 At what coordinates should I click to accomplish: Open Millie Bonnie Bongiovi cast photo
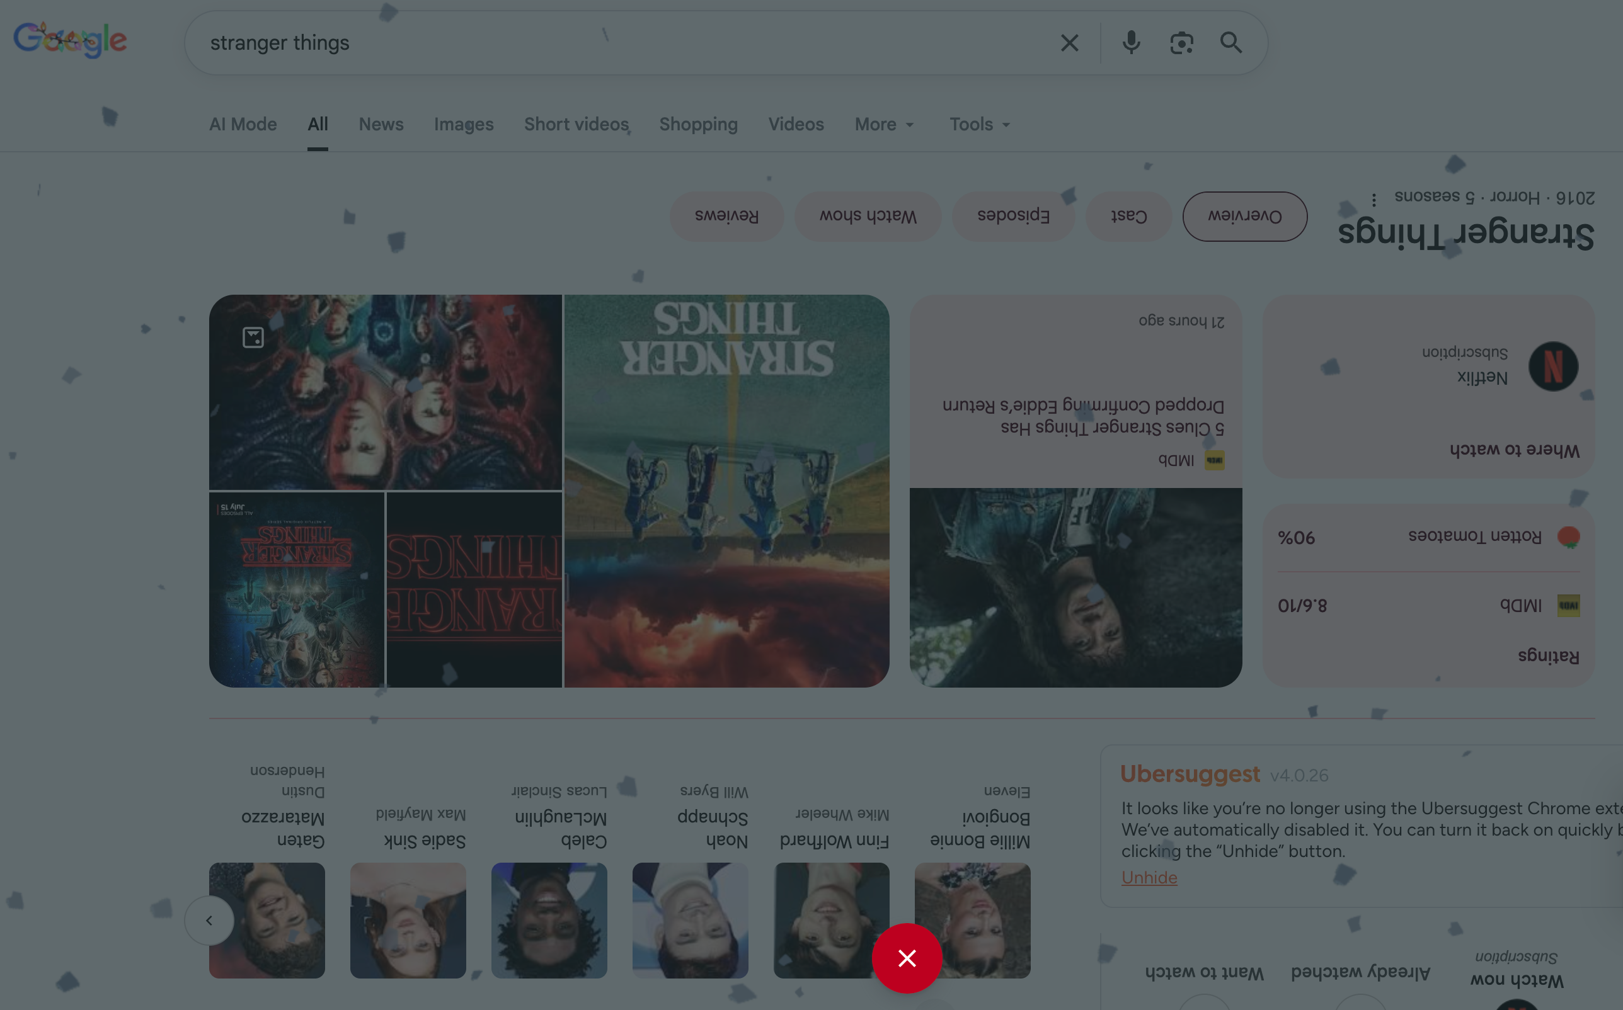pos(972,921)
